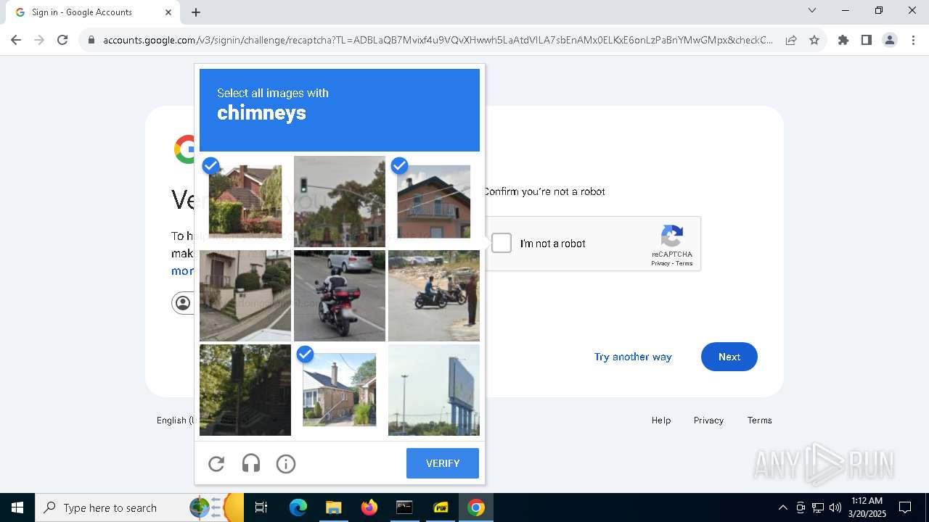Open the Chrome profile avatar icon
929x522 pixels.
tap(890, 40)
